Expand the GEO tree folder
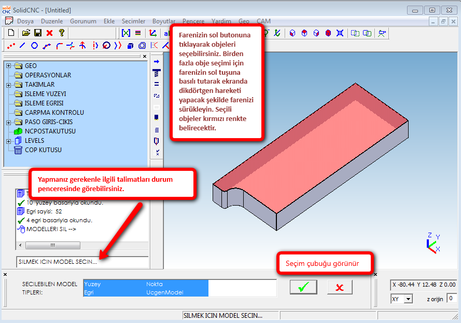This screenshot has height=323, width=461. coord(8,66)
